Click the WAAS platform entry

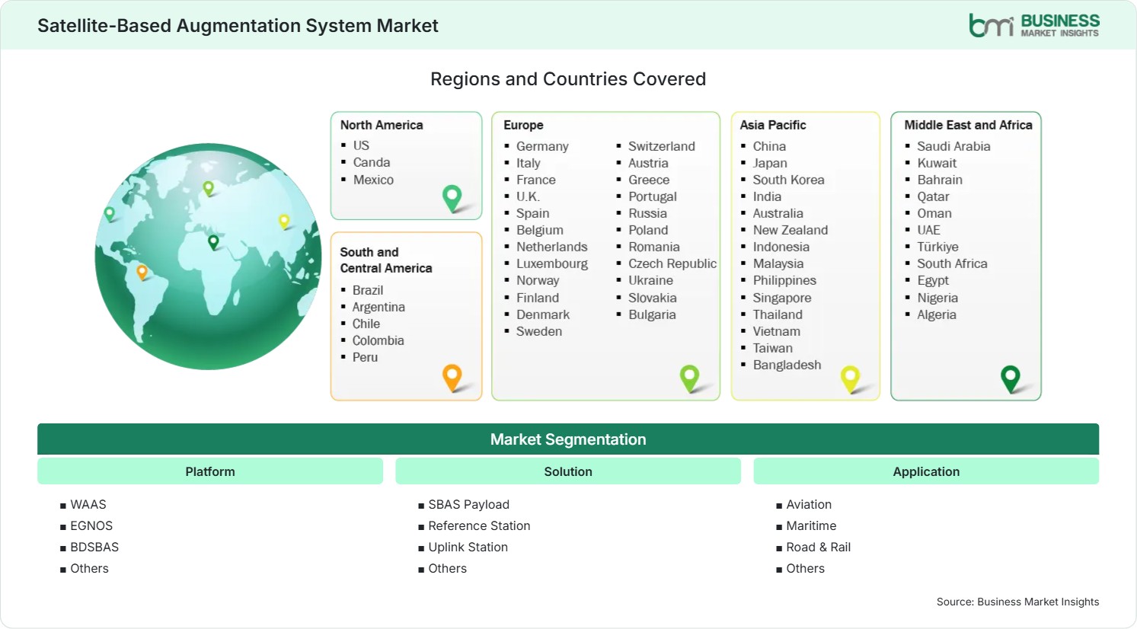click(88, 504)
